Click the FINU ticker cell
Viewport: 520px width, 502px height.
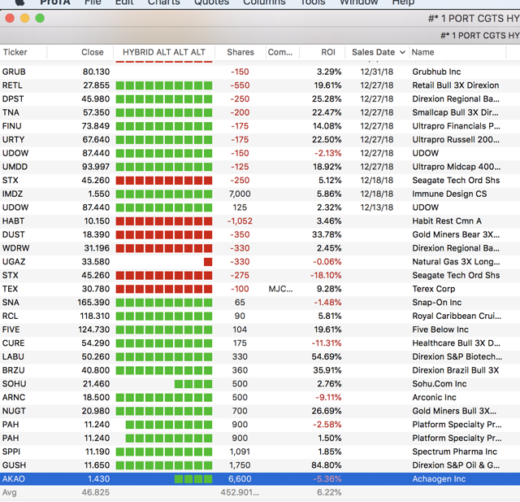pyautogui.click(x=11, y=126)
